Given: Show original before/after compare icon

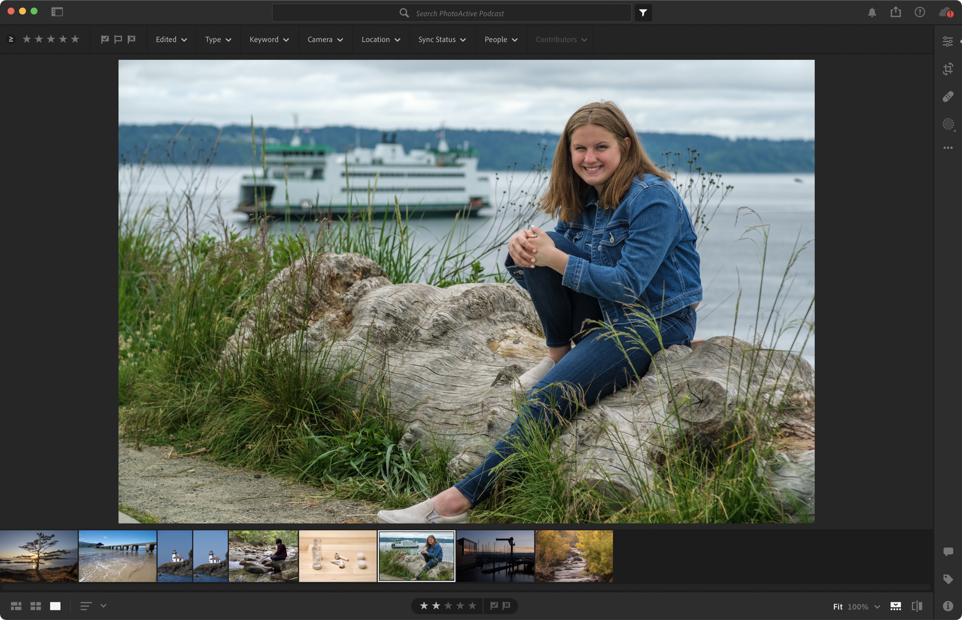Looking at the screenshot, I should tap(917, 606).
